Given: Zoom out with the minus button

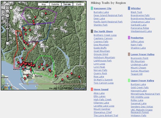Looking at the screenshot, I should point(7,43).
